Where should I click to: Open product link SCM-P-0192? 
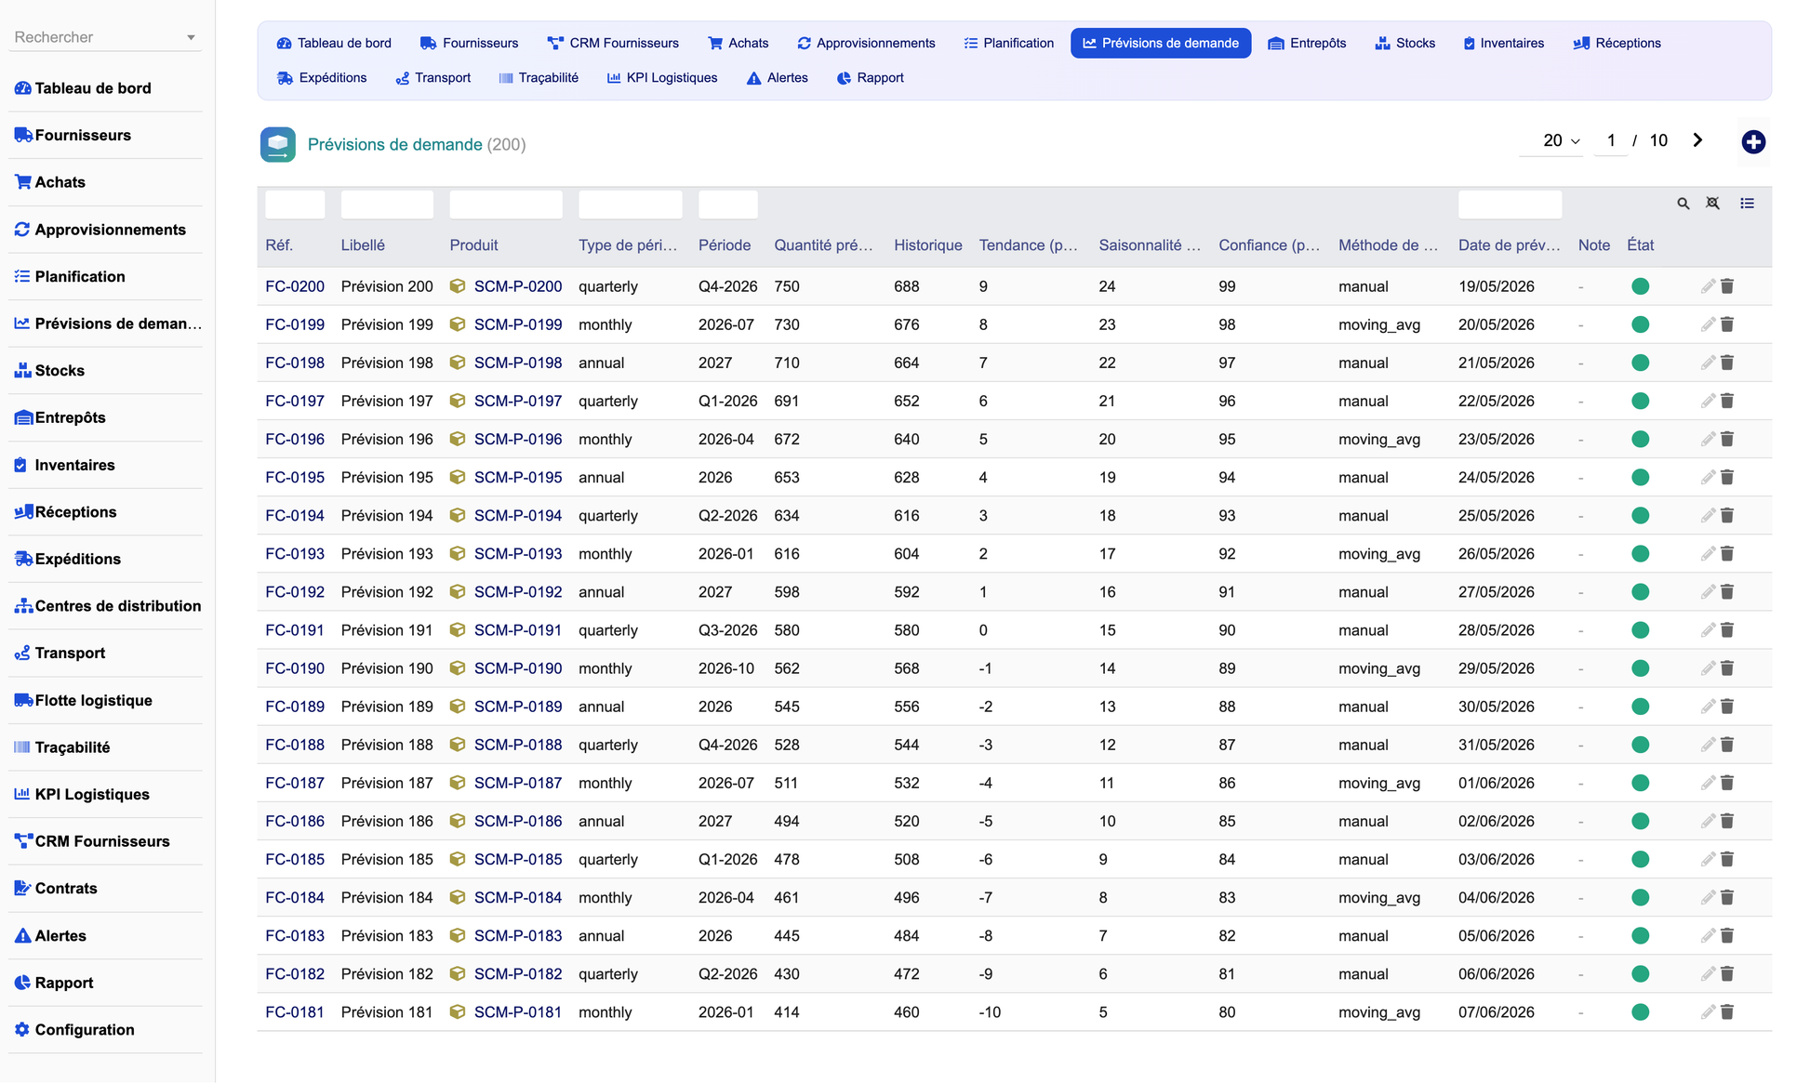518,592
